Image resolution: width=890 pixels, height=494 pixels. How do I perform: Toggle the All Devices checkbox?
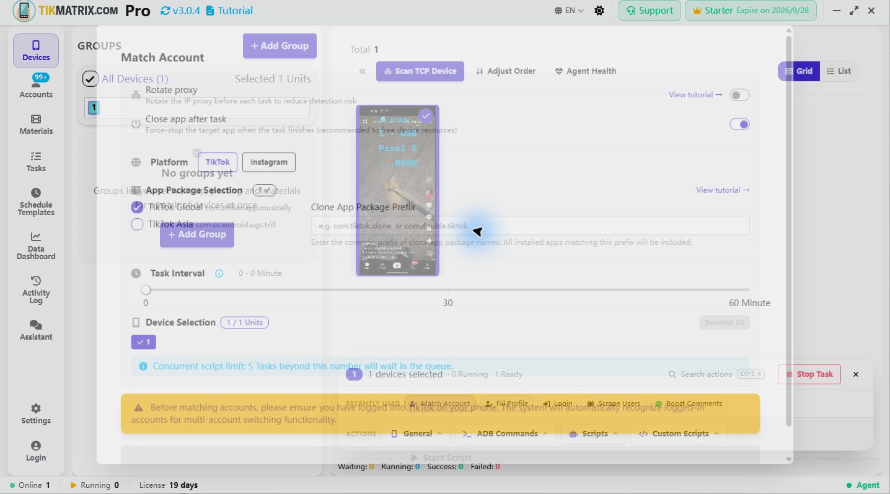pos(90,79)
